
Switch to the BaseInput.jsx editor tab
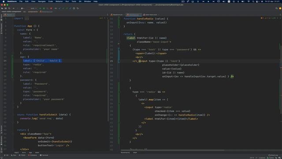[134, 15]
